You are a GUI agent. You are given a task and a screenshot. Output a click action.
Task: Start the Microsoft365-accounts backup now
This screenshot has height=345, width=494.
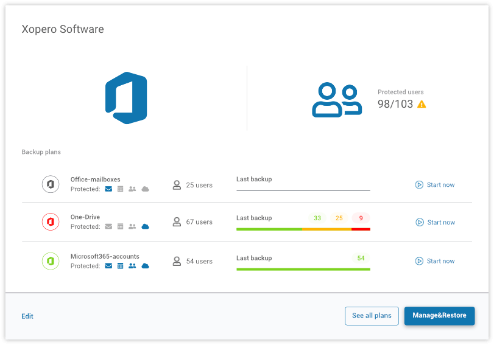pyautogui.click(x=435, y=261)
